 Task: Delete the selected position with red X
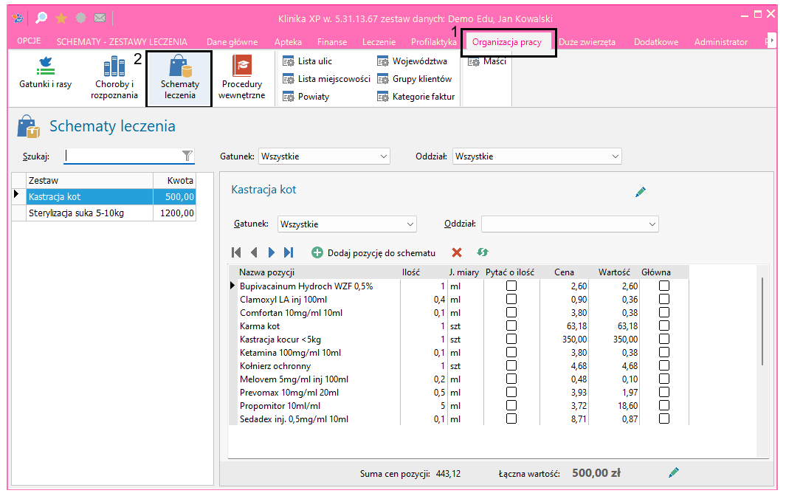[x=457, y=252]
